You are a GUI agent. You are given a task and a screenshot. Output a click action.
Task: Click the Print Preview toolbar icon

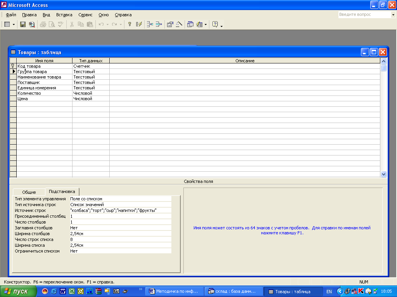coord(52,24)
